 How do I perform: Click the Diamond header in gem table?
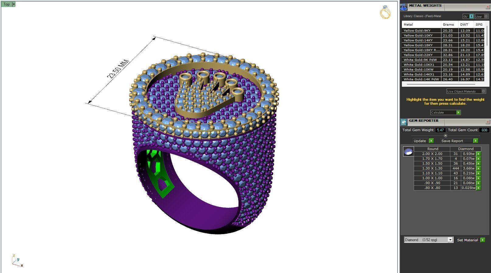tap(466, 149)
